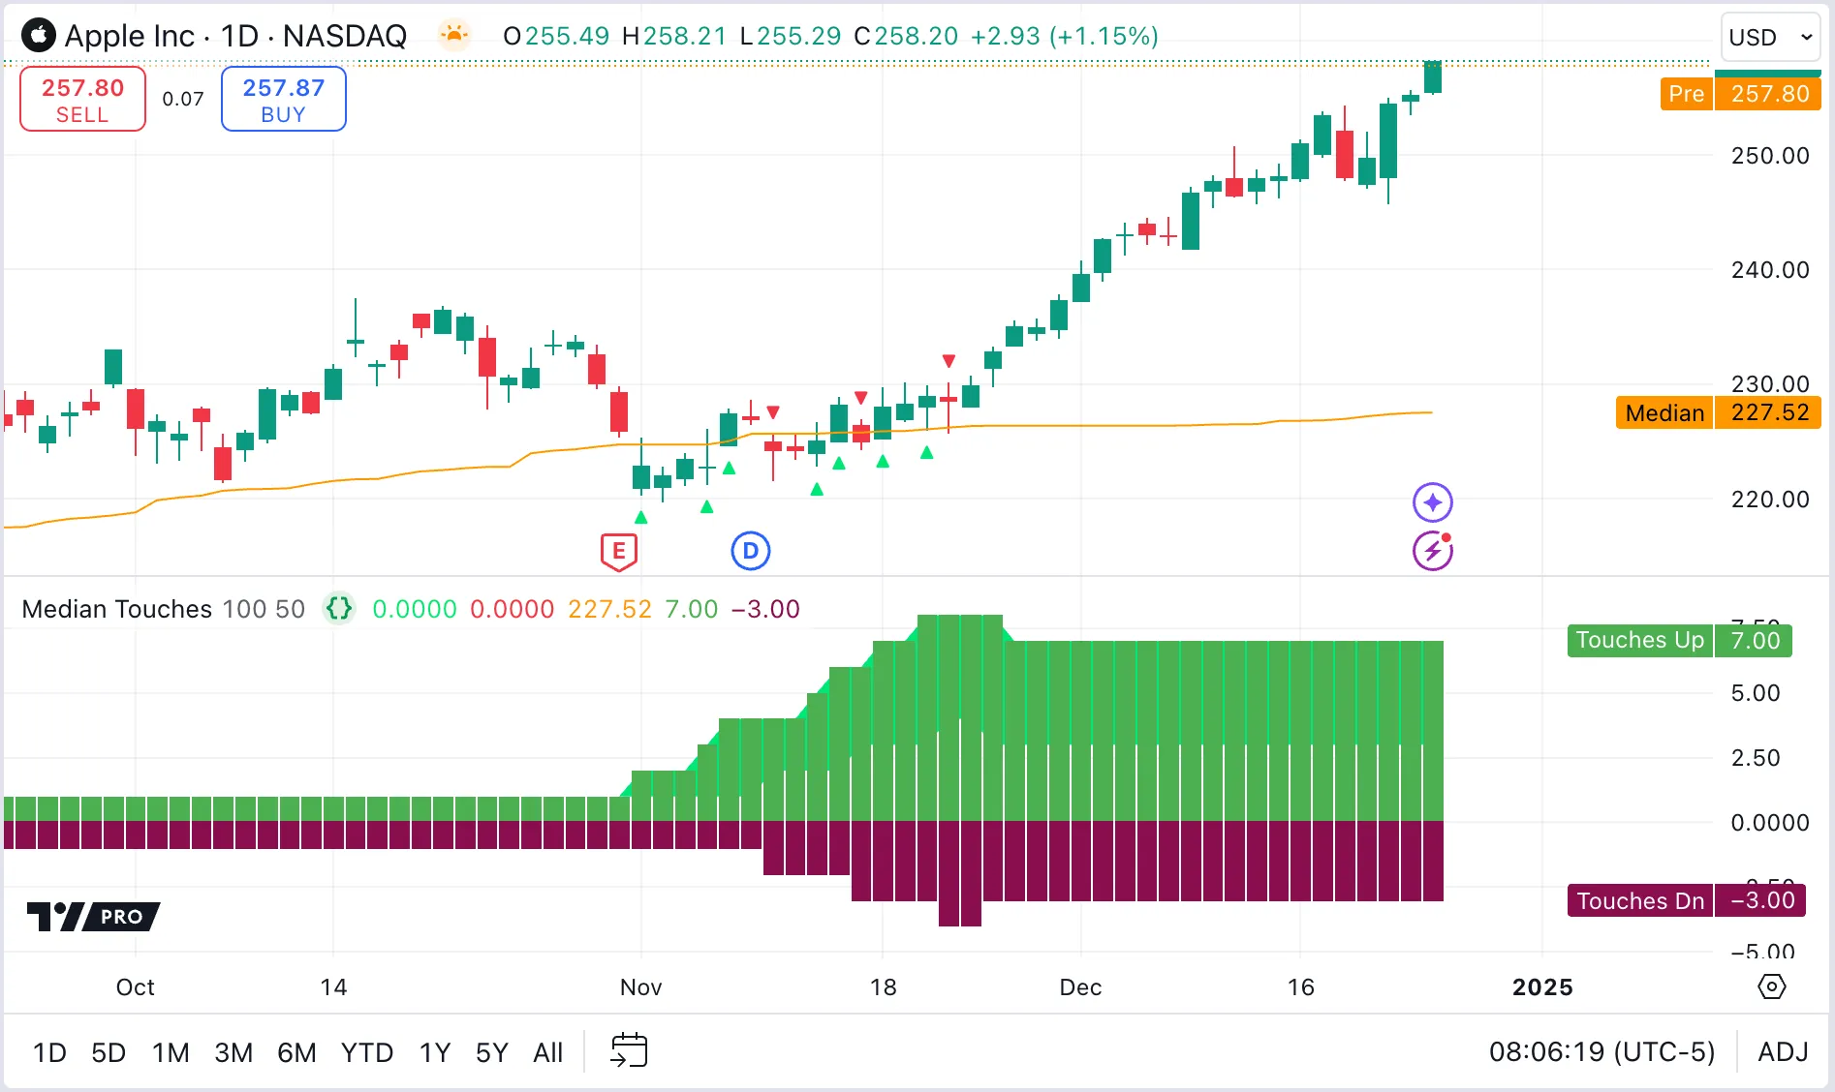This screenshot has width=1835, height=1092.
Task: Expand the USD currency dropdown
Action: click(1769, 37)
